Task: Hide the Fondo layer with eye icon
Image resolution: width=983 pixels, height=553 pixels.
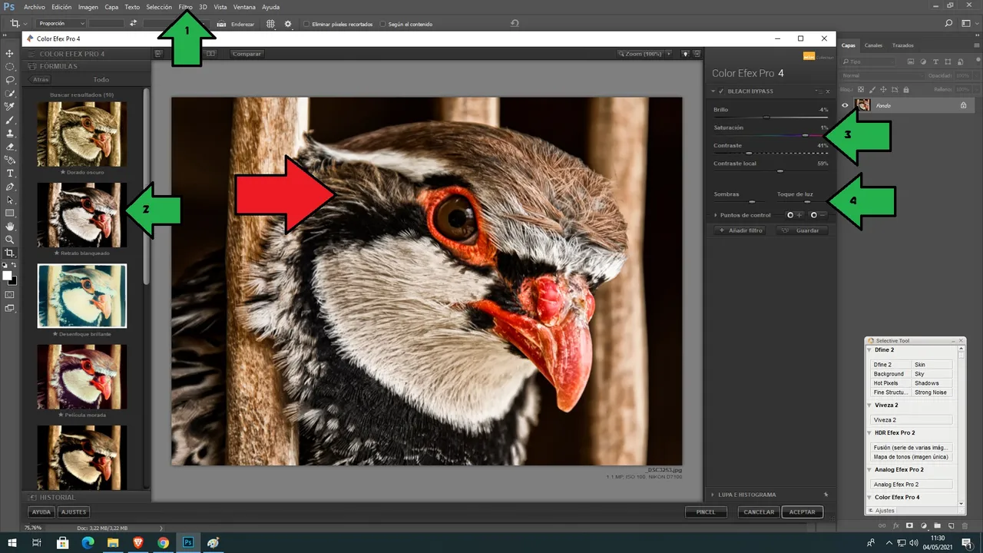Action: [x=846, y=105]
